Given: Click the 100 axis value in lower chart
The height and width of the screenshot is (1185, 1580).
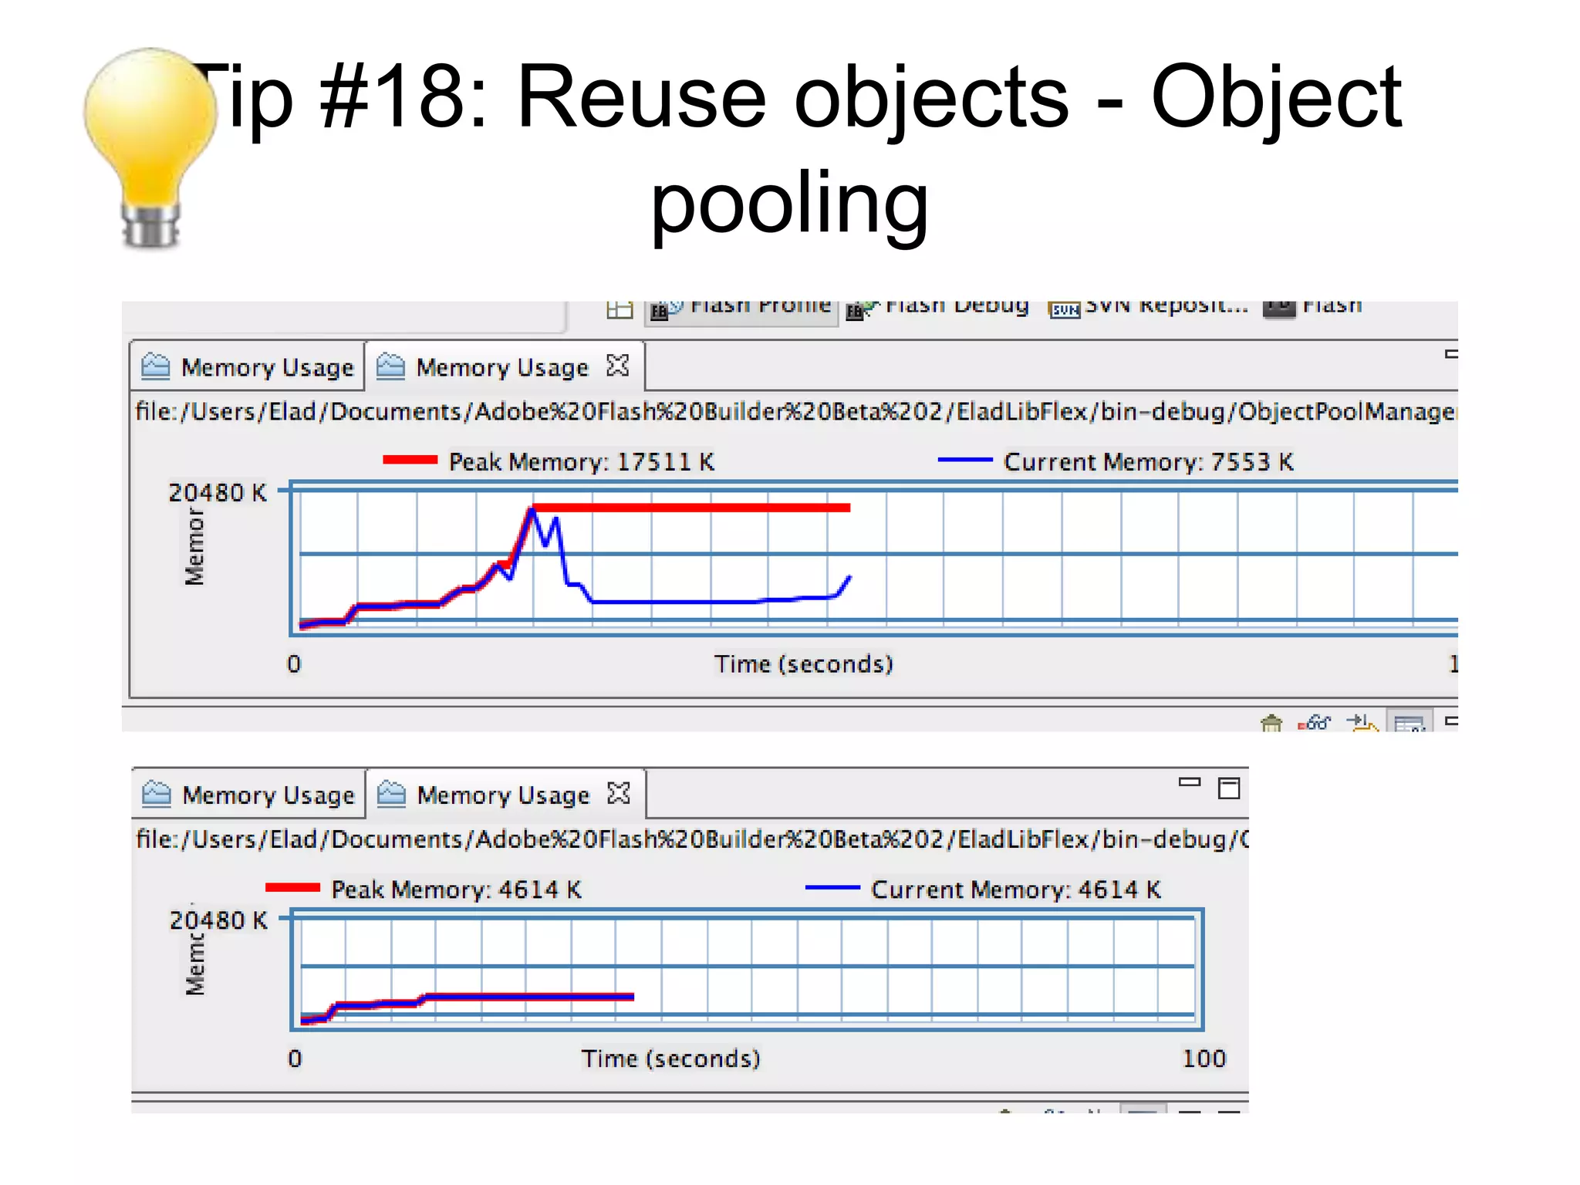Looking at the screenshot, I should coord(1204,1058).
